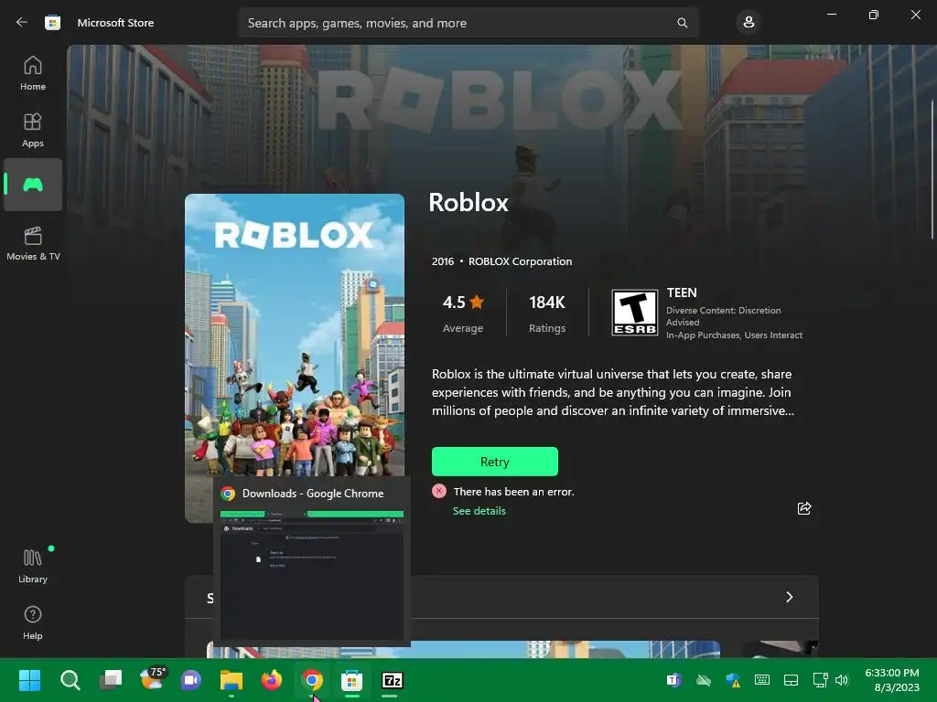Click the TEEN rating label
The height and width of the screenshot is (702, 937).
(682, 292)
